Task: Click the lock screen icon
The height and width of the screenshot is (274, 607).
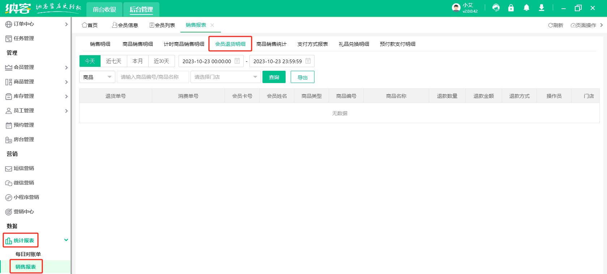Action: point(511,8)
